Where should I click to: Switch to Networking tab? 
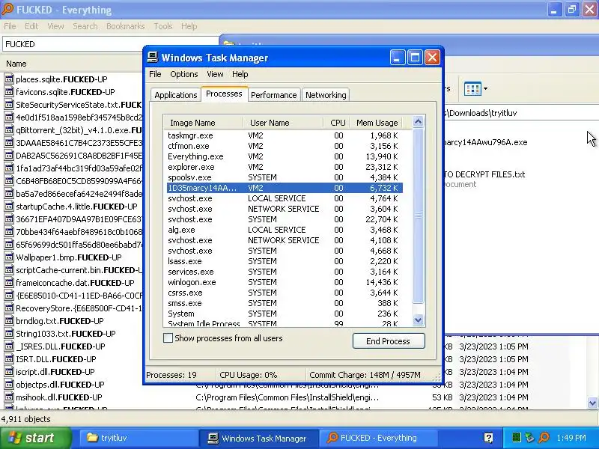tap(326, 95)
